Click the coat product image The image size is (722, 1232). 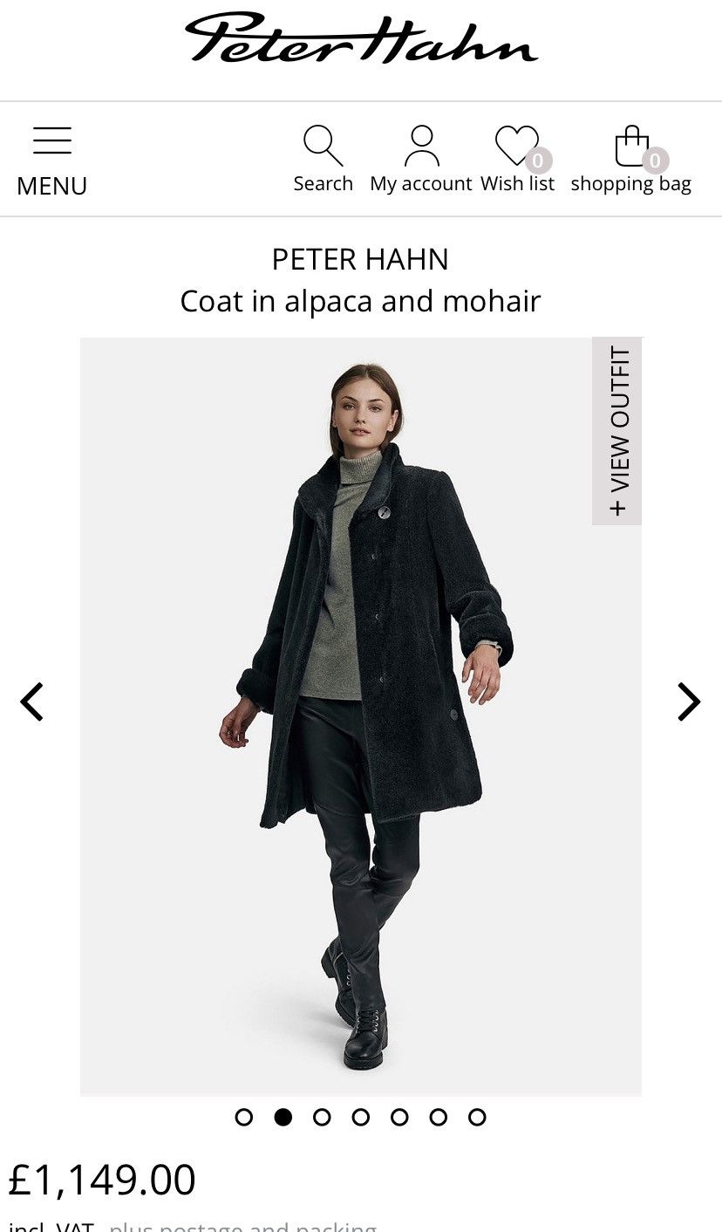[x=361, y=716]
